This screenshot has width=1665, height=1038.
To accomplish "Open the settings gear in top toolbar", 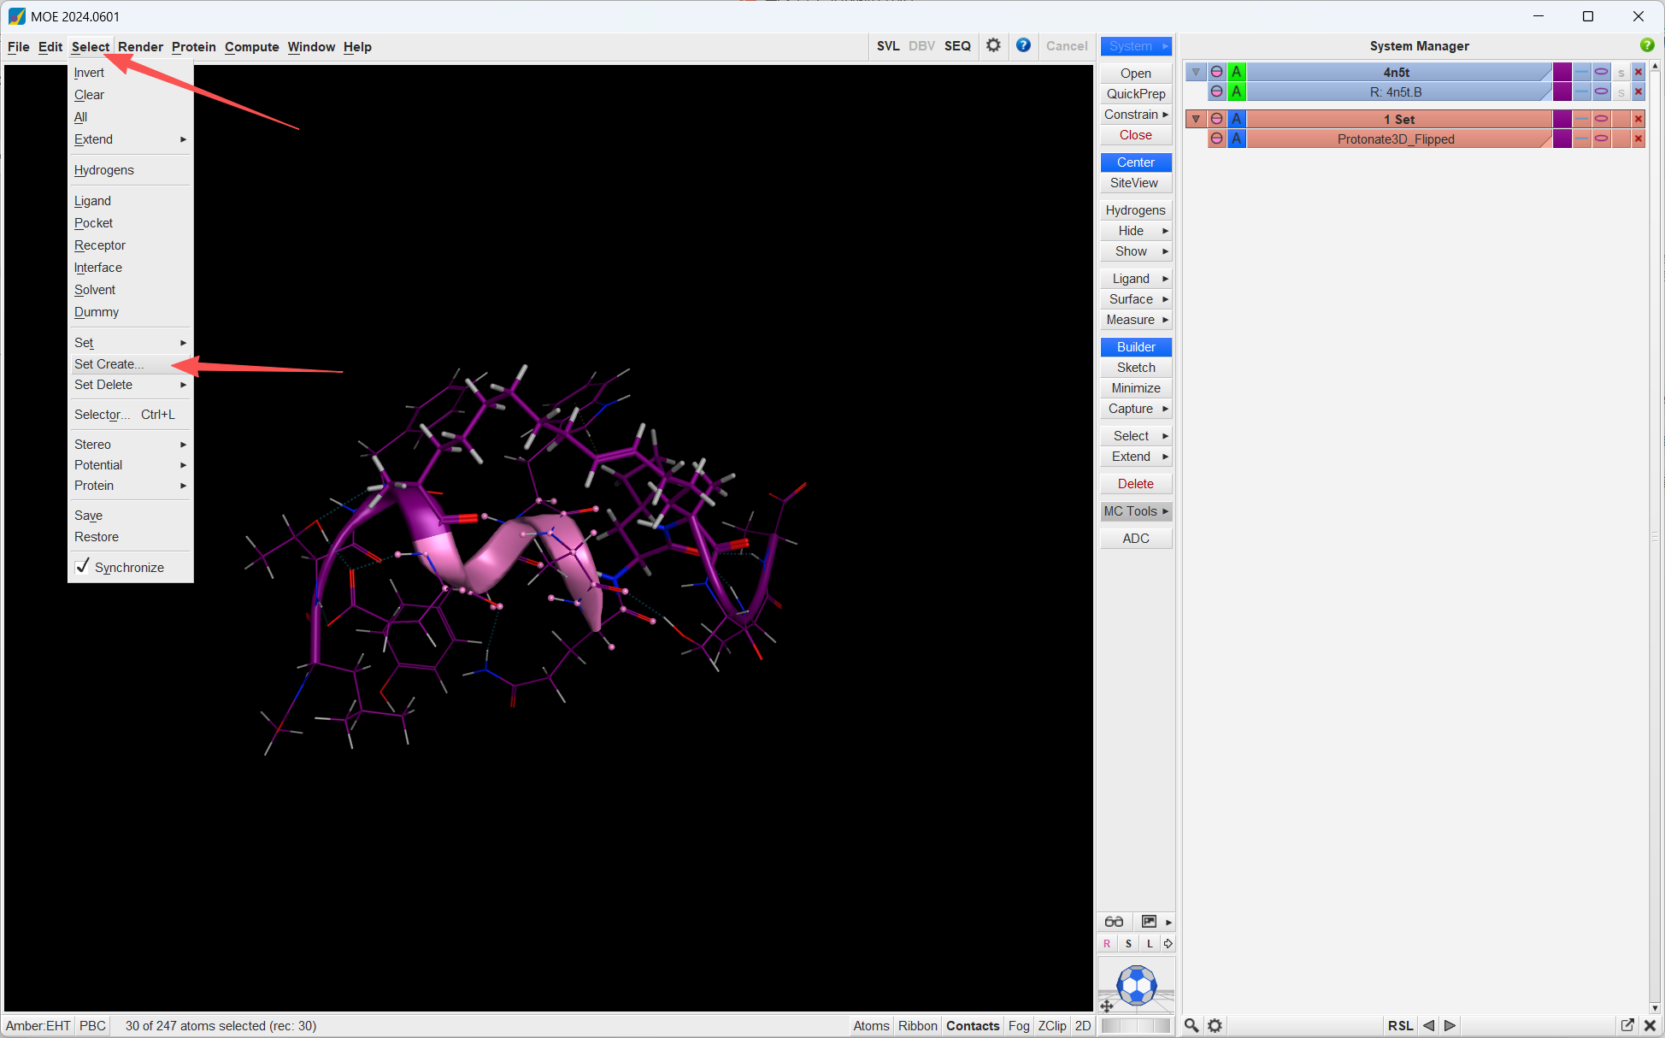I will tap(993, 45).
